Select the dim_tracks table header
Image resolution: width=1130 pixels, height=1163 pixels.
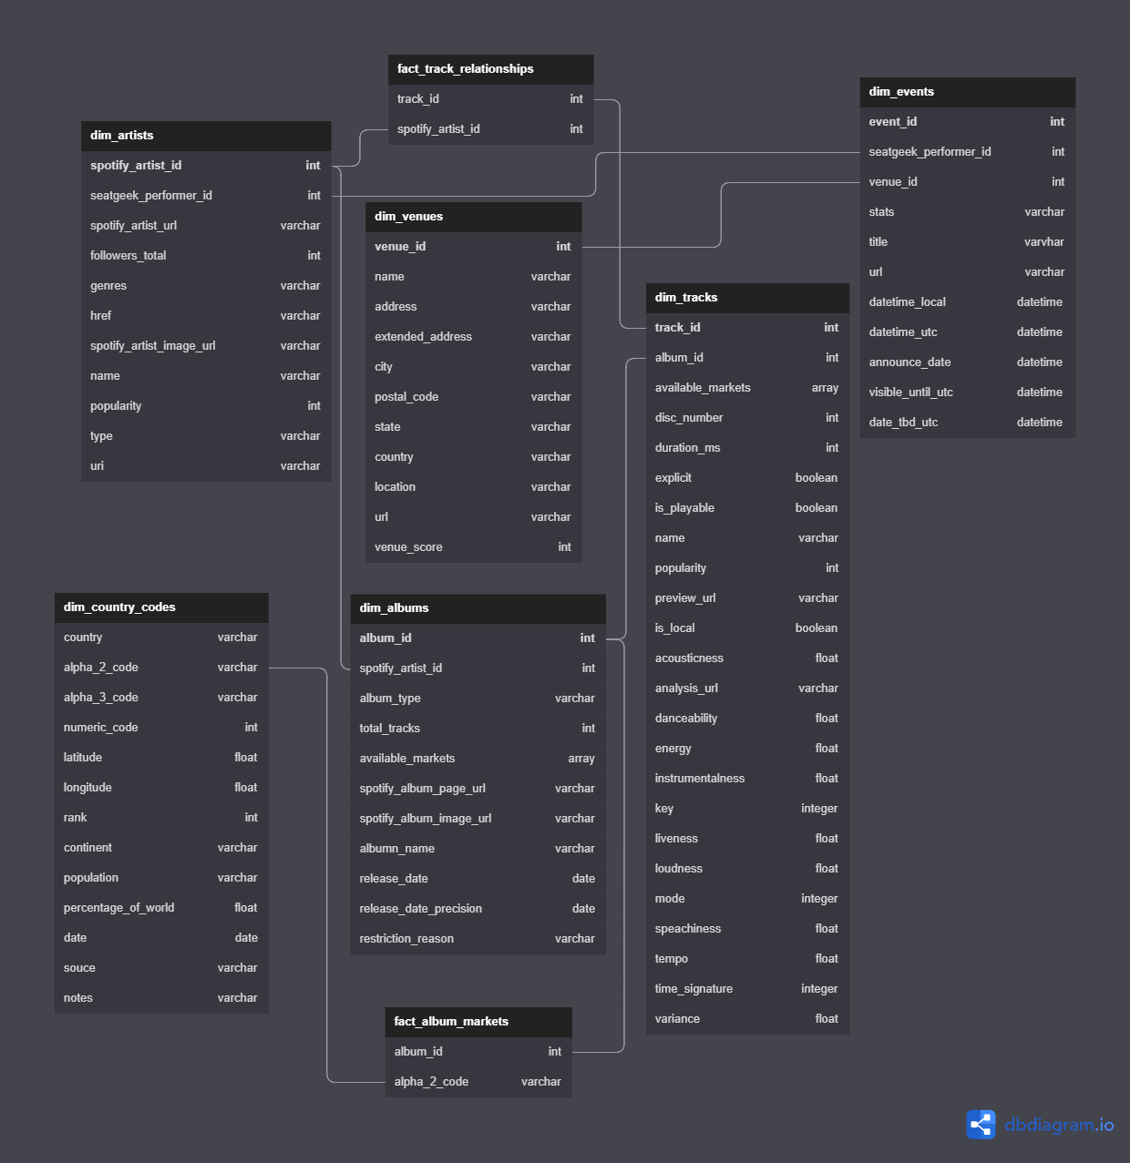(747, 298)
